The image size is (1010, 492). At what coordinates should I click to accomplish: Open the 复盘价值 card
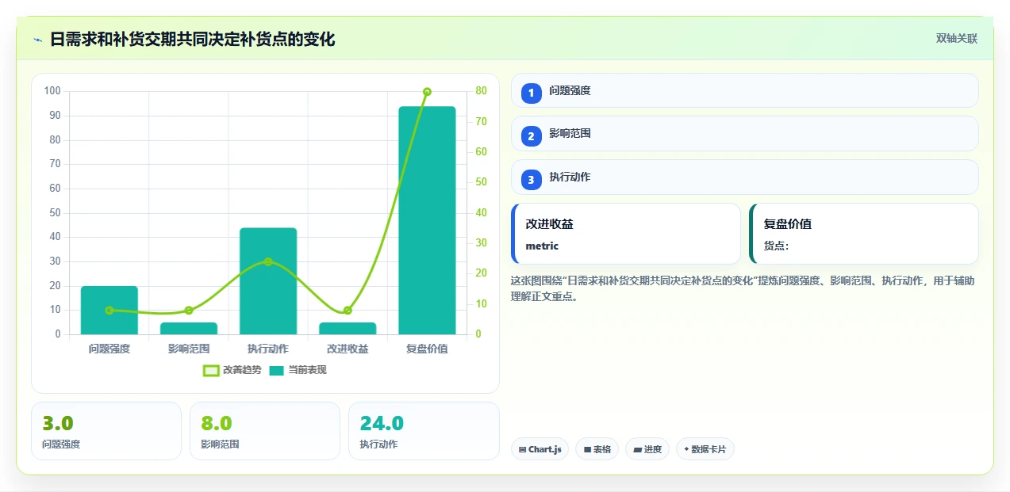point(863,234)
